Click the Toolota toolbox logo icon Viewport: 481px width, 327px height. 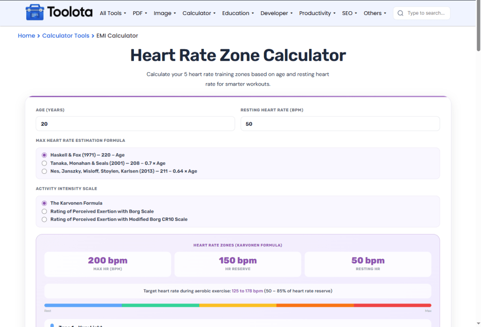pyautogui.click(x=35, y=12)
